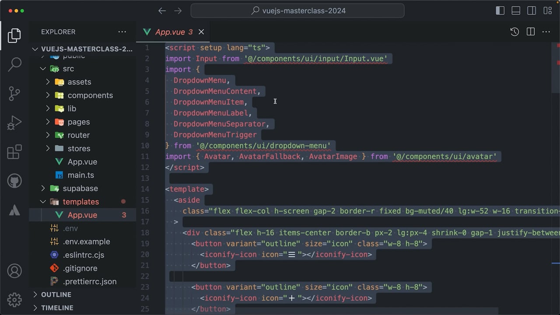Click the editor vertical scrollbar thumb

[x=556, y=68]
